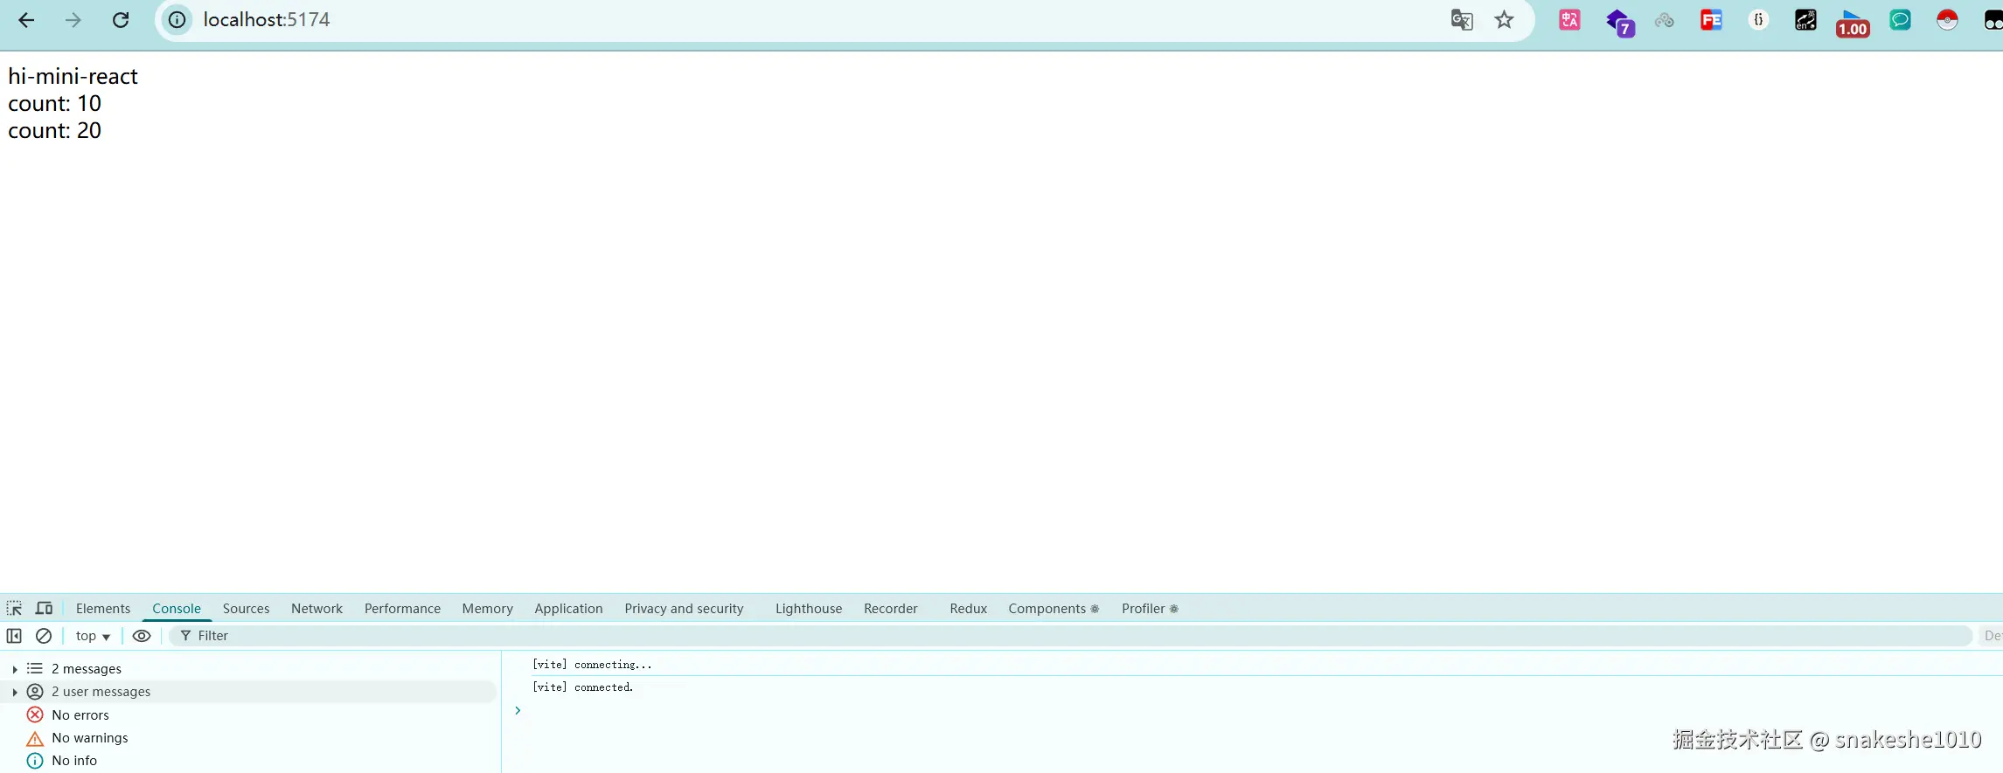Screen dimensions: 2003x773
Task: Reload the localhost page
Action: click(121, 20)
